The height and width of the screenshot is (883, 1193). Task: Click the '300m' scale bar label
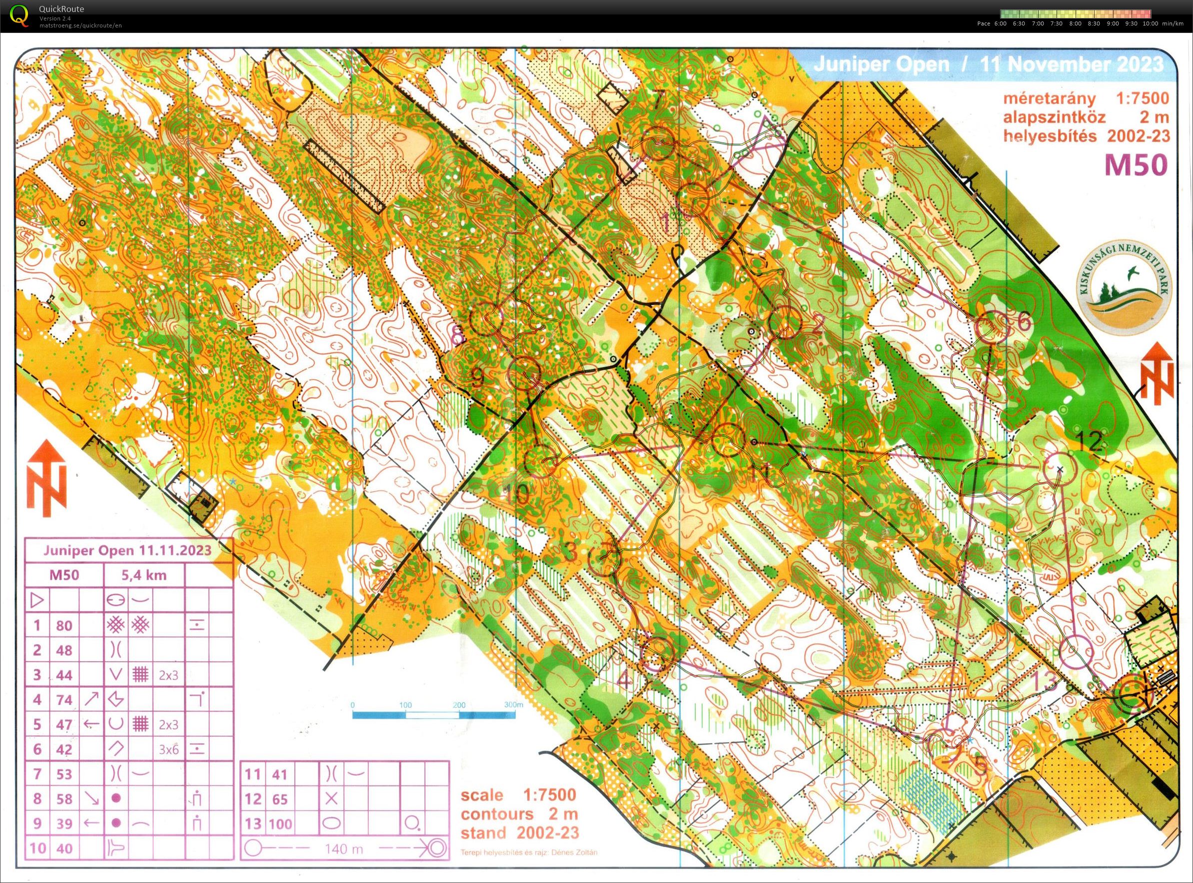(513, 705)
